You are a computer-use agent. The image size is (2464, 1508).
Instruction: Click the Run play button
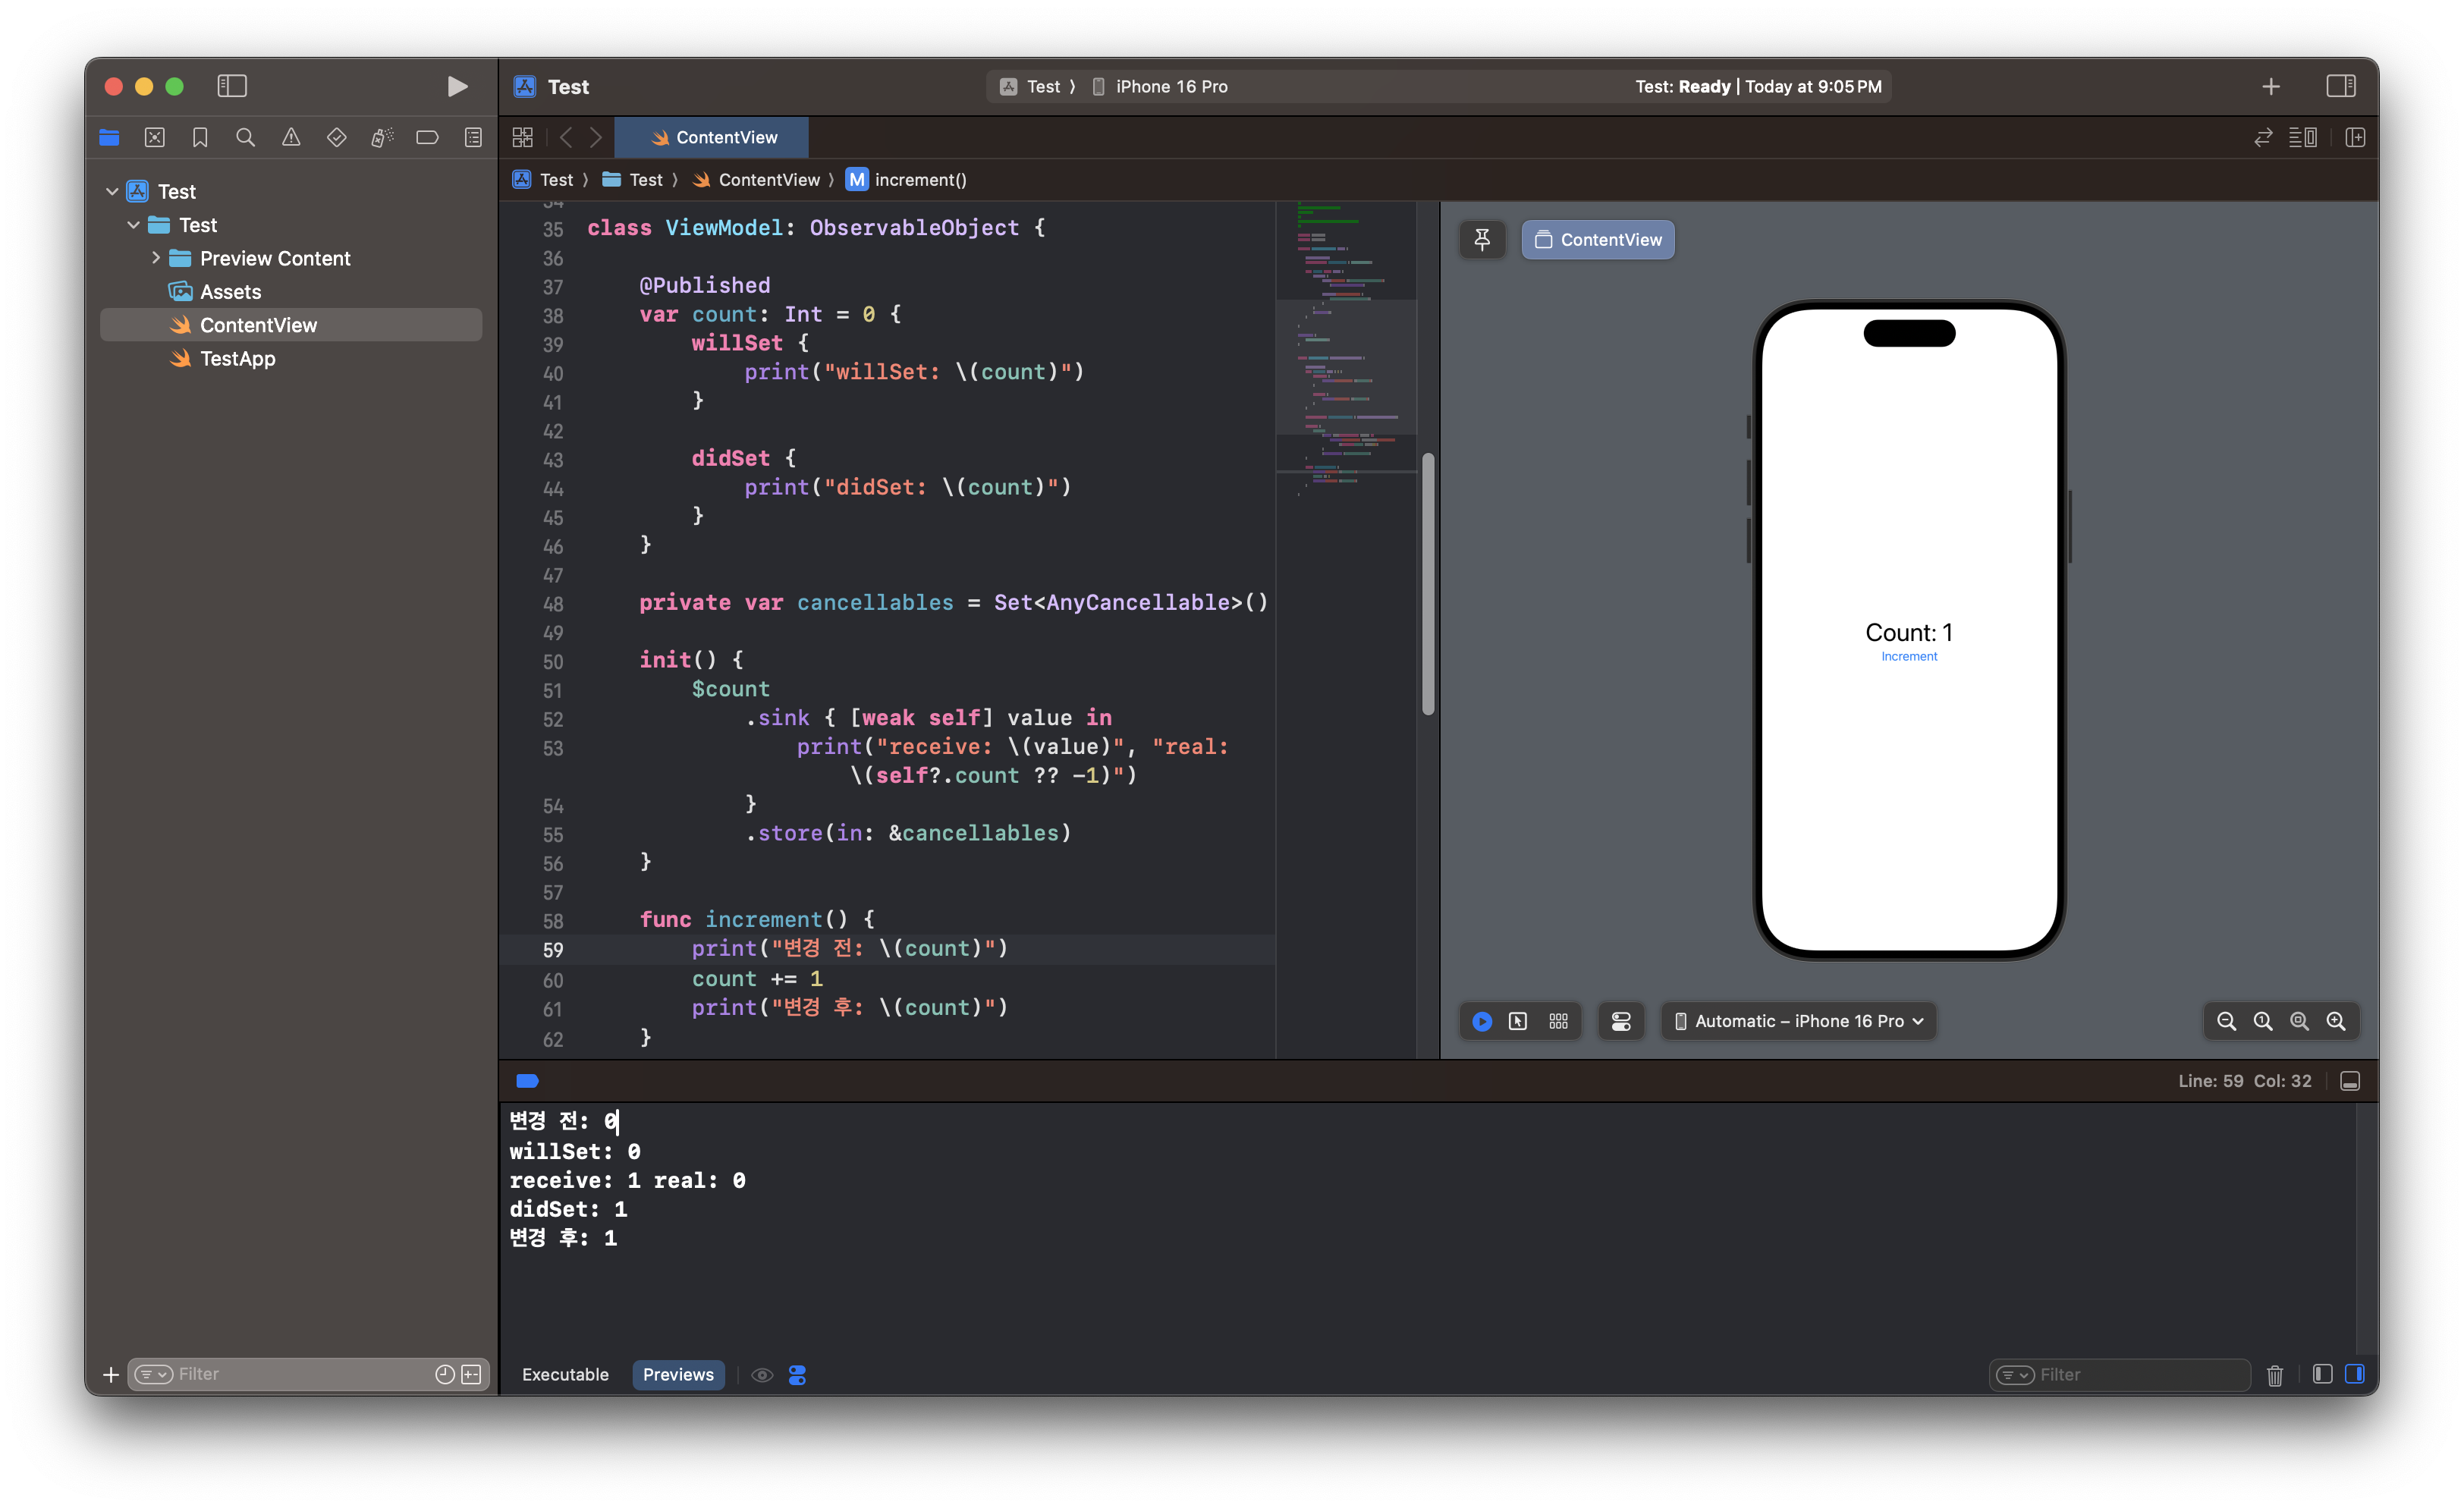(x=457, y=87)
